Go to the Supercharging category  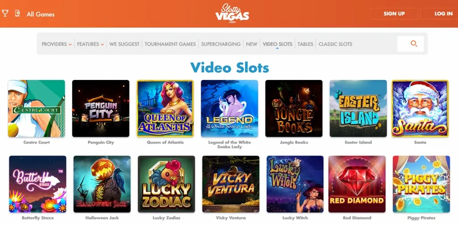click(x=221, y=44)
